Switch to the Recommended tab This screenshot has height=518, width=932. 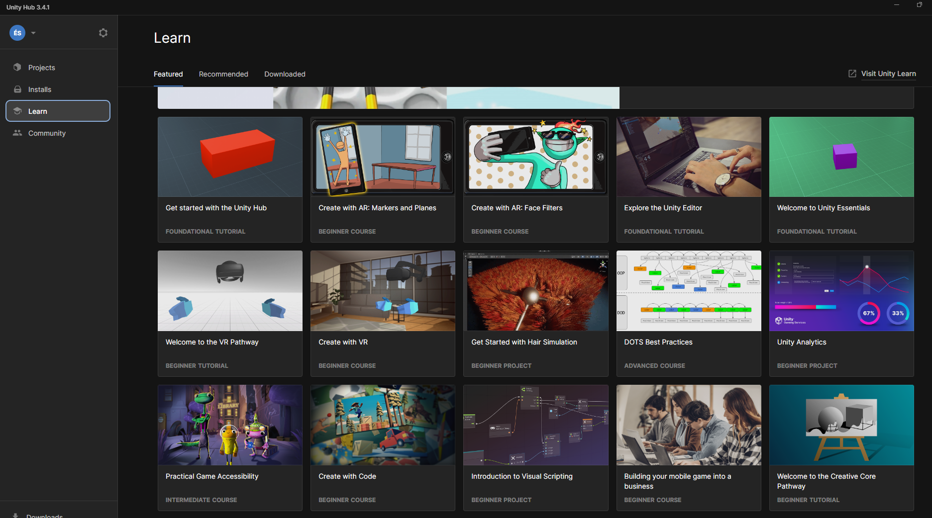point(223,74)
